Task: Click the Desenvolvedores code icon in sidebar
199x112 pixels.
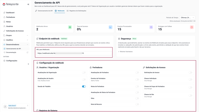Action: point(4,45)
